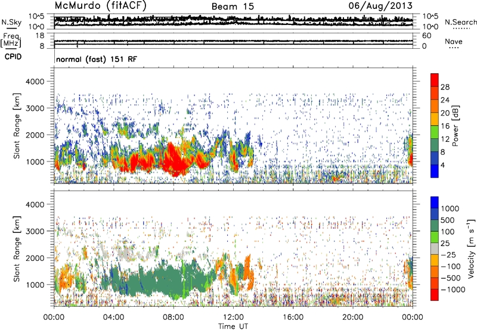Screen dimensions: 477x330
Task: Select the "-100" velocity colorbar value
Action: 451,266
